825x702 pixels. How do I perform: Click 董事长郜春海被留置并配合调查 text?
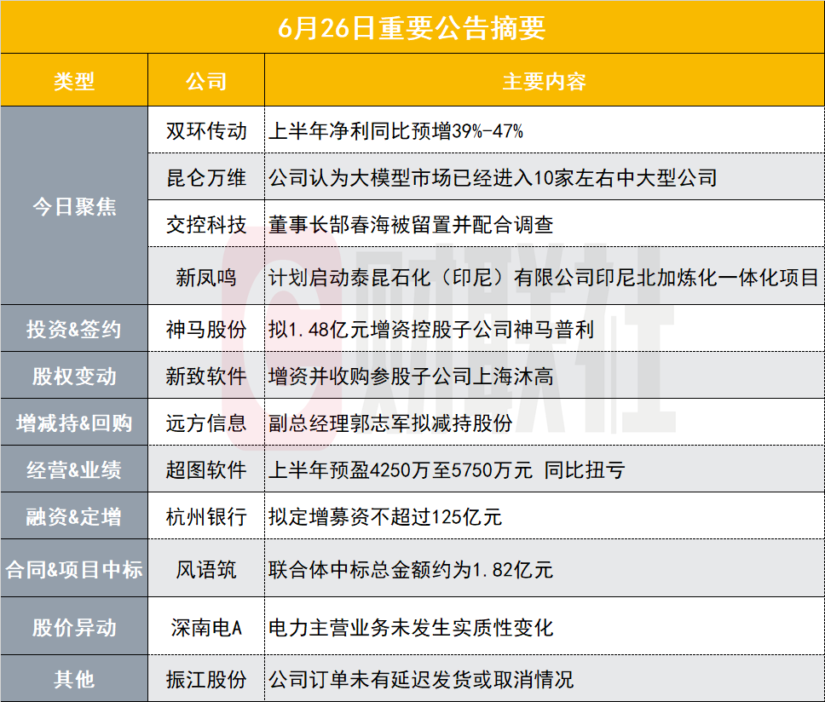(411, 225)
